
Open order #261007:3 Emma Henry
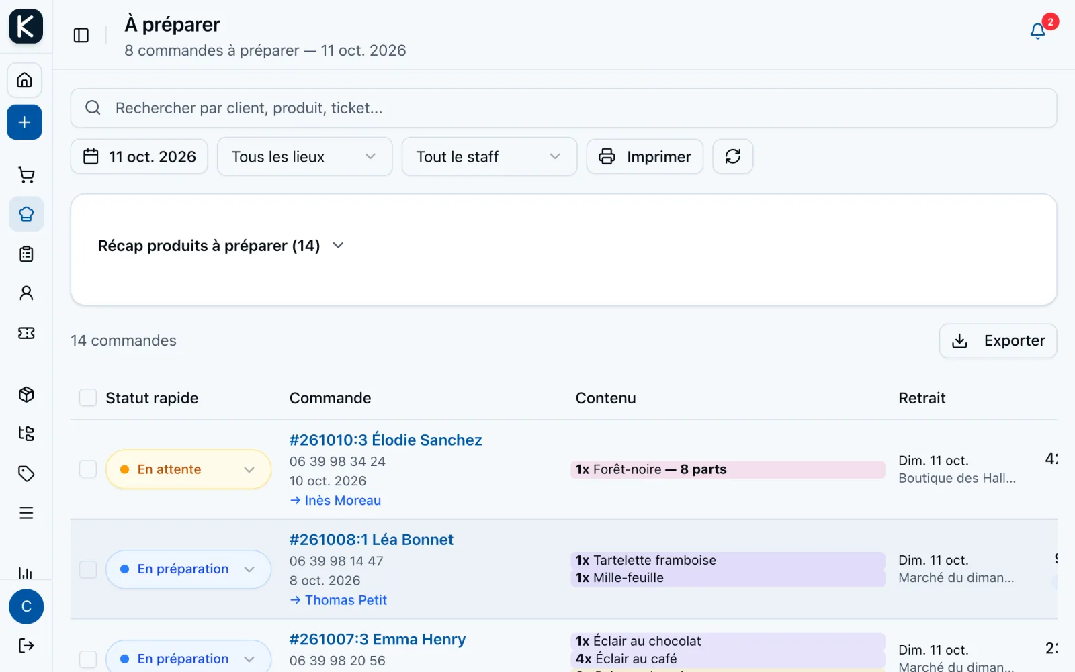(378, 639)
